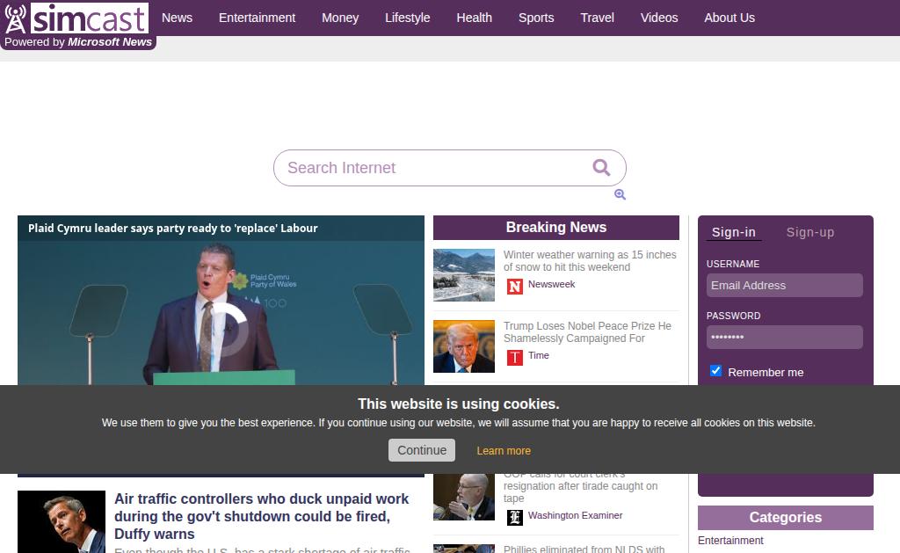Open the About Us menu item
The width and height of the screenshot is (900, 553).
pos(729,18)
